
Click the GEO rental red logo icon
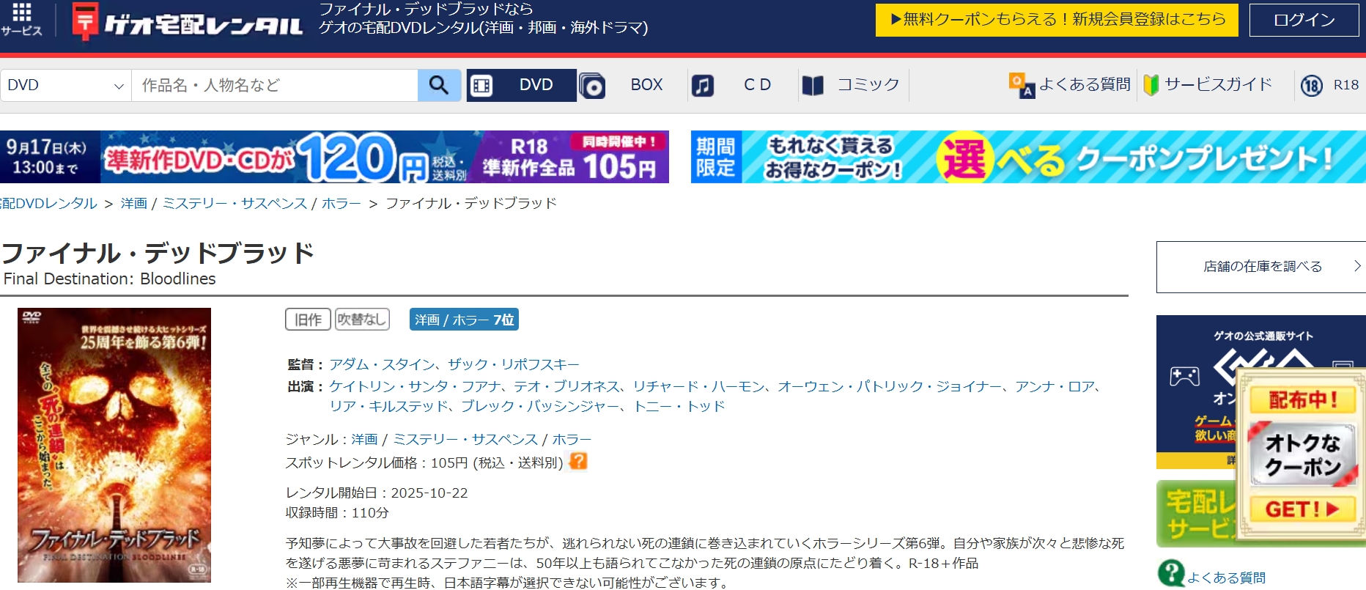[85, 21]
